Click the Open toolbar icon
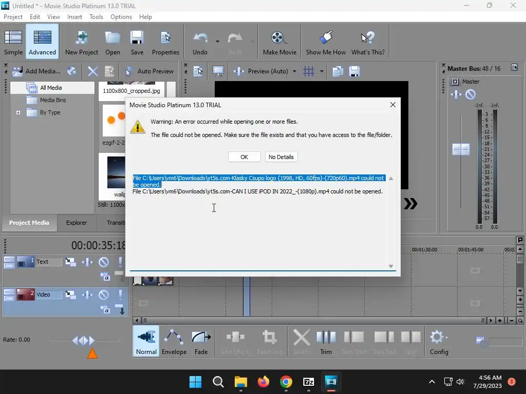The width and height of the screenshot is (526, 394). 112,42
